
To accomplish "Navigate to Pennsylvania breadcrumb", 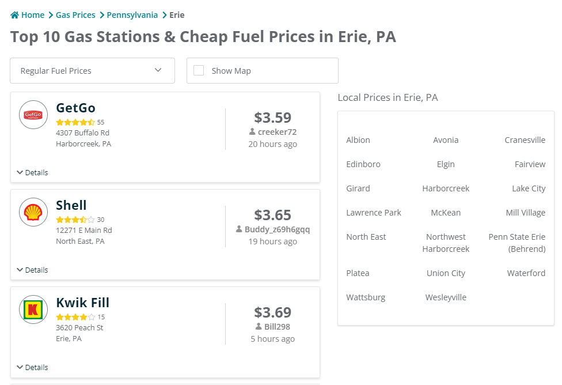I will click(x=132, y=15).
